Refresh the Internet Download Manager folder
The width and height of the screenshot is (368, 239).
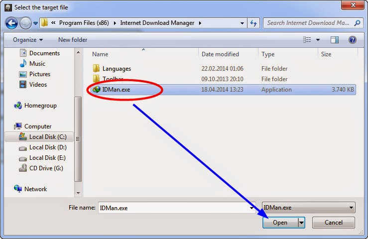(x=253, y=23)
